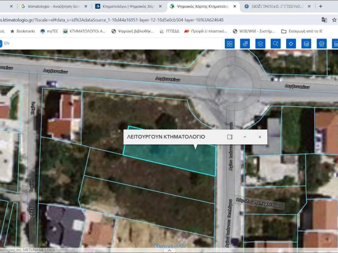
Task: Bookmark this page with the star icon
Action: (334, 20)
